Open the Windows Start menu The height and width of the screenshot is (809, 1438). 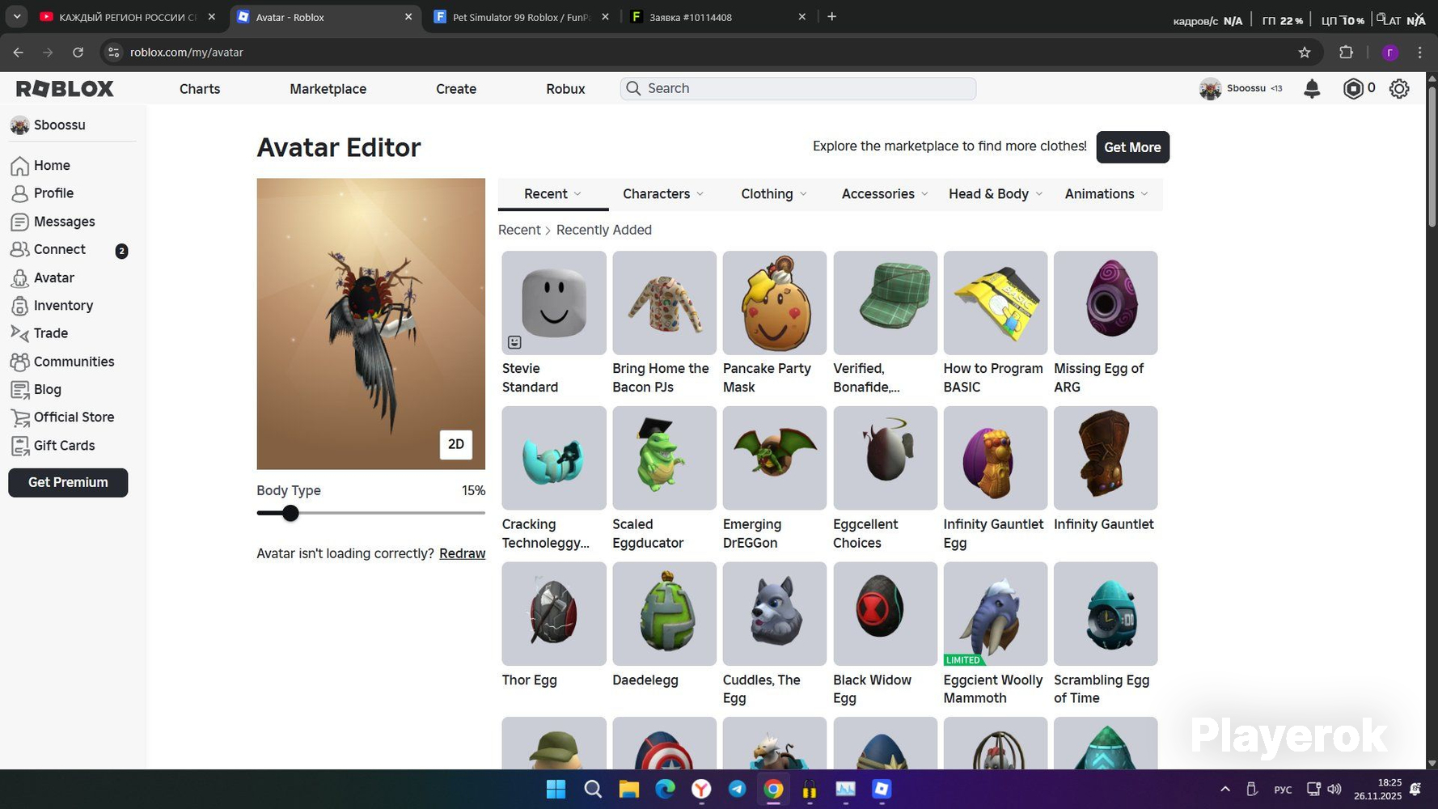tap(556, 789)
